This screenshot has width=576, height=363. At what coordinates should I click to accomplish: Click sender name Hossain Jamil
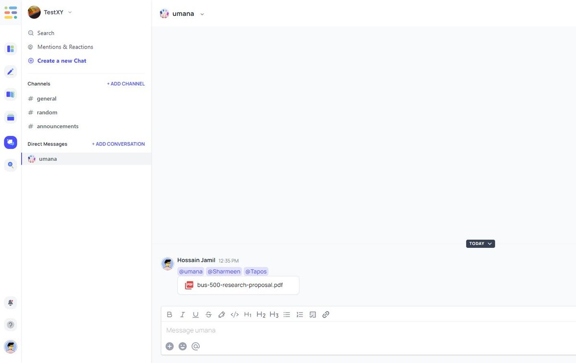click(196, 260)
